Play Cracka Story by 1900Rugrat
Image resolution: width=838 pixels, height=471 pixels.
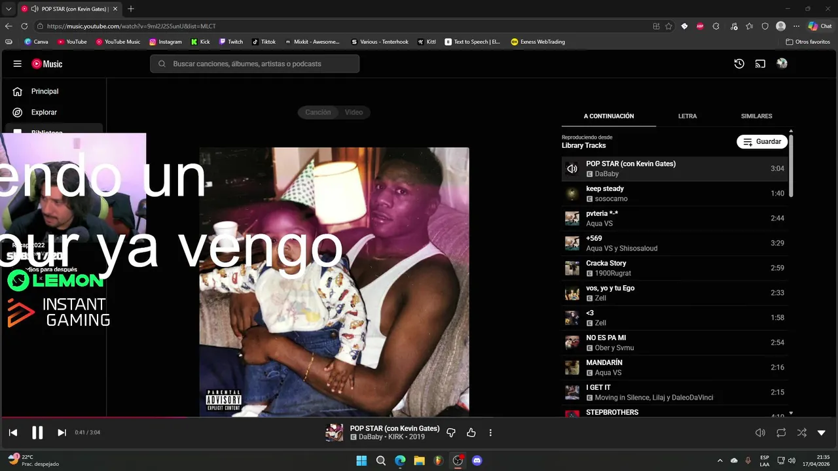click(674, 268)
